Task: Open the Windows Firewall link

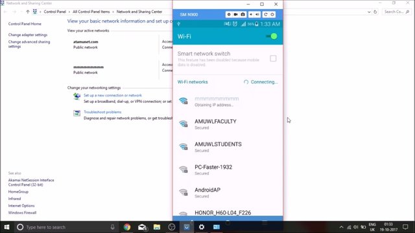Action: (x=22, y=213)
